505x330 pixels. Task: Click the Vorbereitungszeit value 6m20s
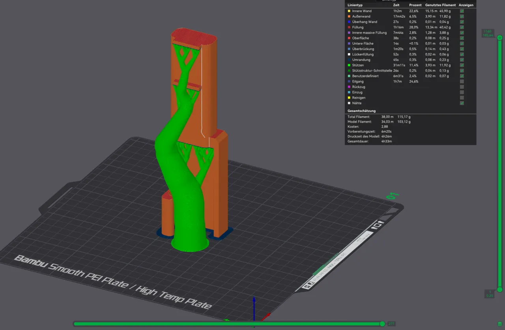pos(386,131)
